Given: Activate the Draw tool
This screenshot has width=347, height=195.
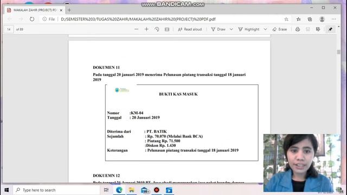Looking at the screenshot, I should click(218, 29).
